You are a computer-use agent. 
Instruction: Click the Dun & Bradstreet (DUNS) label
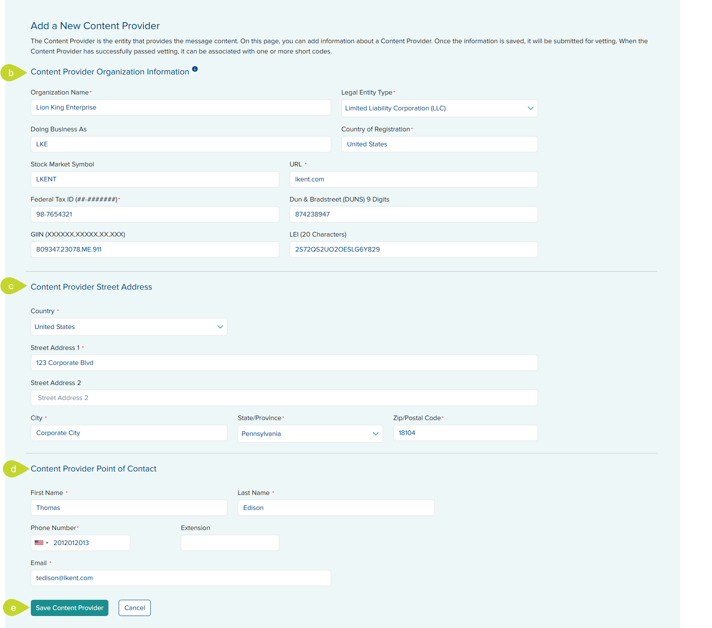click(x=339, y=199)
